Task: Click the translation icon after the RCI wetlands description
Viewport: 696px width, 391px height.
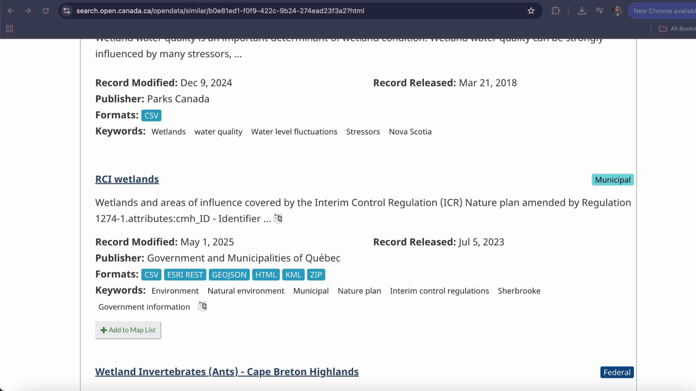Action: pyautogui.click(x=278, y=218)
